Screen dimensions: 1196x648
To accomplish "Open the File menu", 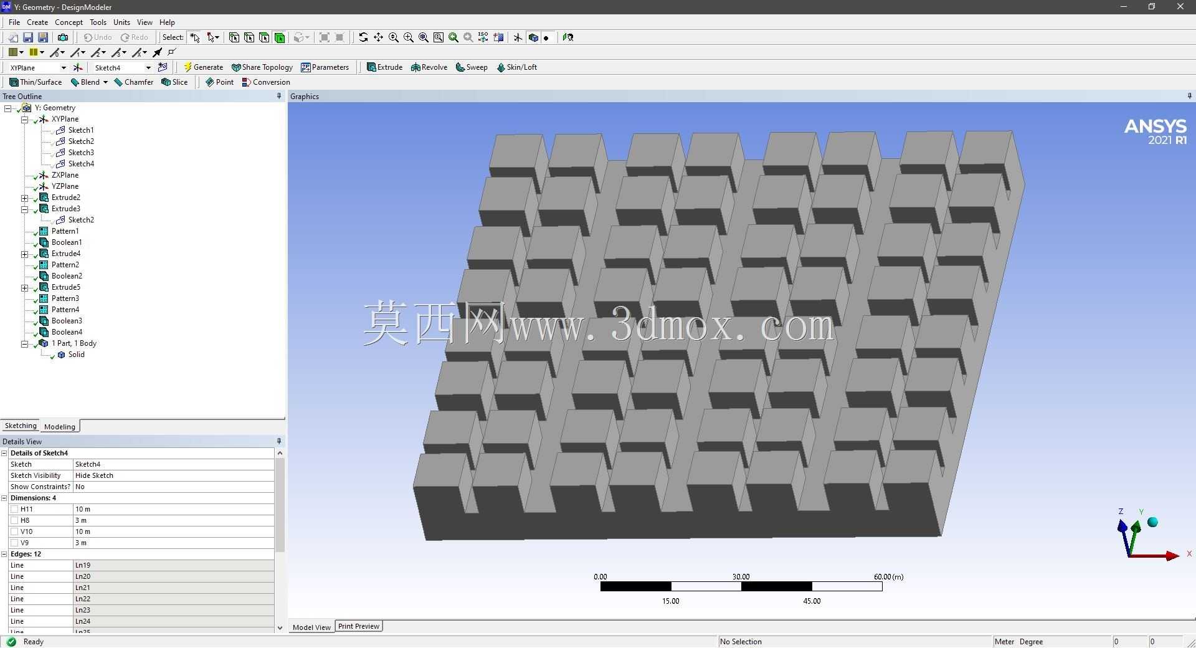I will [14, 22].
